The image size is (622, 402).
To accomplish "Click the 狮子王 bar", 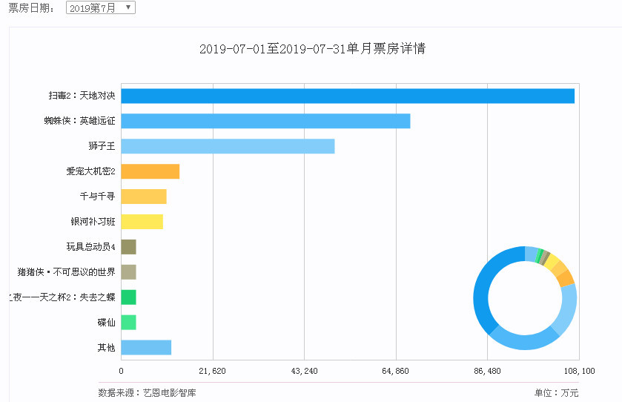I will pyautogui.click(x=228, y=146).
